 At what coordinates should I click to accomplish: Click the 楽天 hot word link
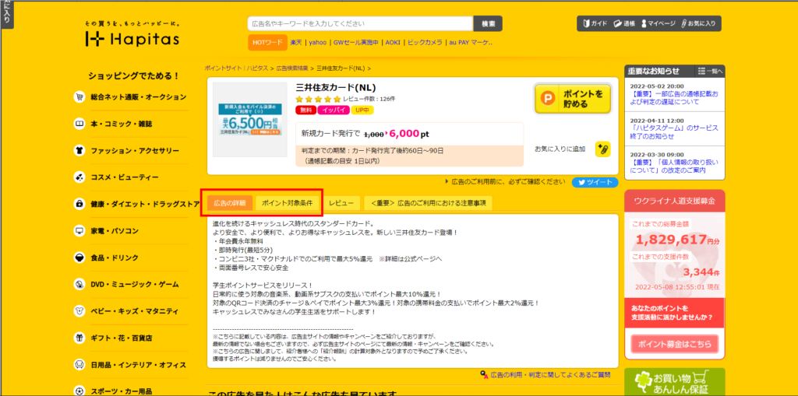[x=295, y=43]
